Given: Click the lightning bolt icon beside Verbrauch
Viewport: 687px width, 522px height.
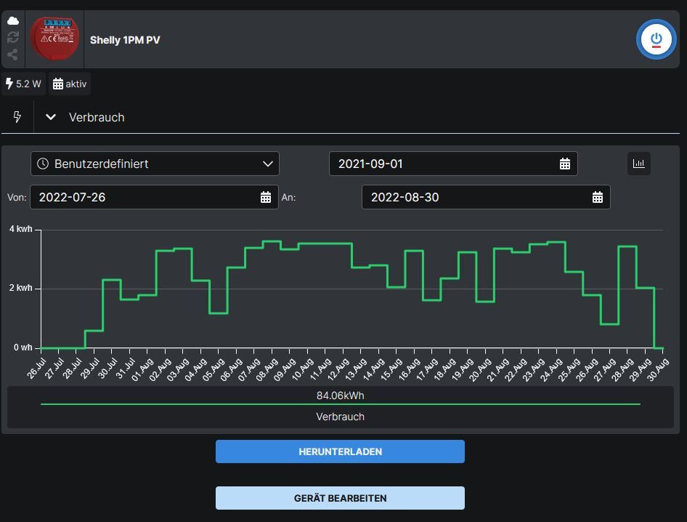Looking at the screenshot, I should 17,117.
